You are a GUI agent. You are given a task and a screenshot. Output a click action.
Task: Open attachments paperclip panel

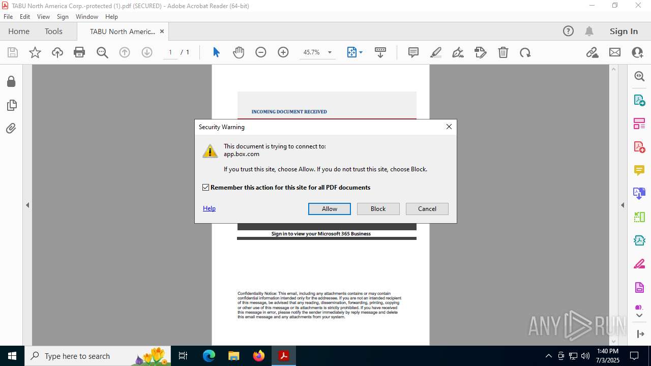tap(11, 129)
